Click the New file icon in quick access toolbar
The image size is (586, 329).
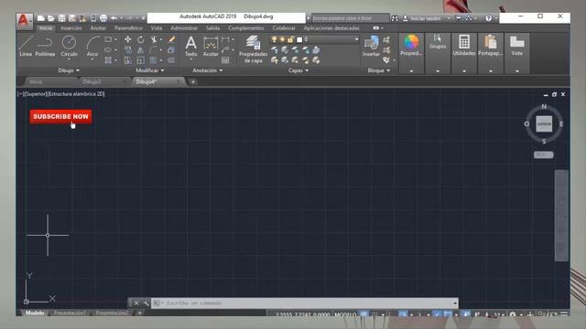40,18
